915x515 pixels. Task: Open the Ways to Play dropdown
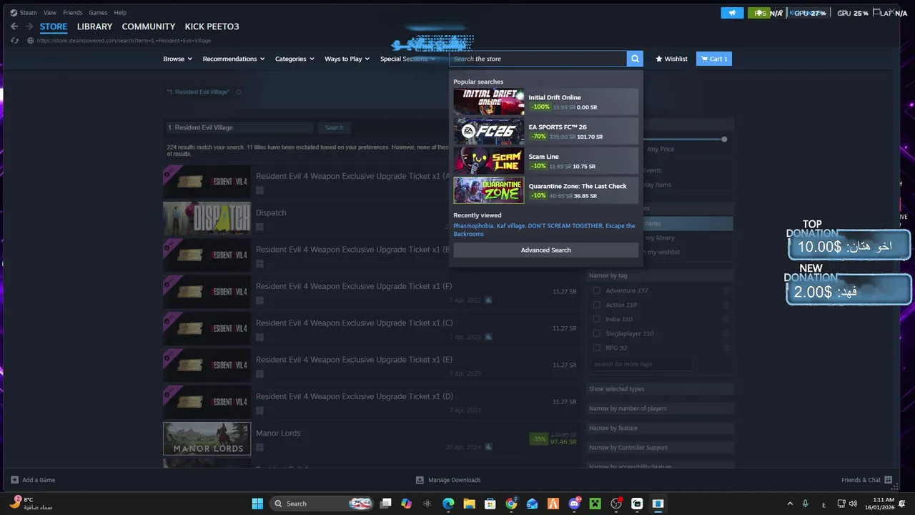pyautogui.click(x=347, y=59)
